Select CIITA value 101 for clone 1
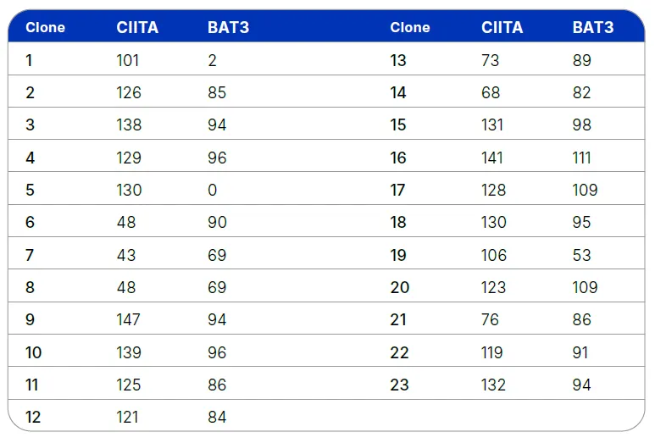 [x=128, y=61]
